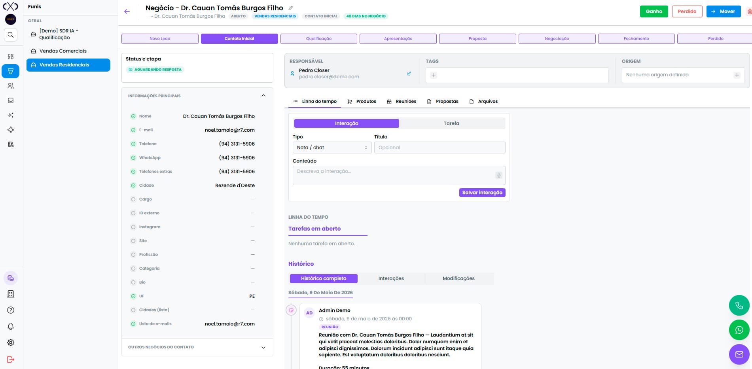The image size is (752, 369).
Task: Switch to the Reuniões tab
Action: tap(402, 102)
